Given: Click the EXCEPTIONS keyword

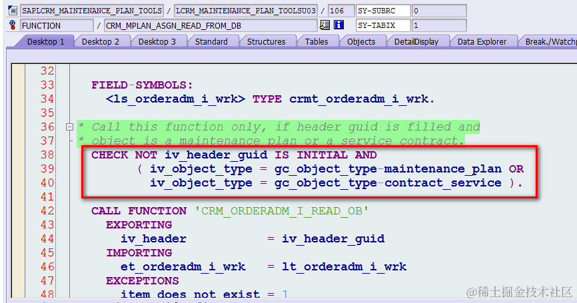Looking at the screenshot, I should point(143,280).
